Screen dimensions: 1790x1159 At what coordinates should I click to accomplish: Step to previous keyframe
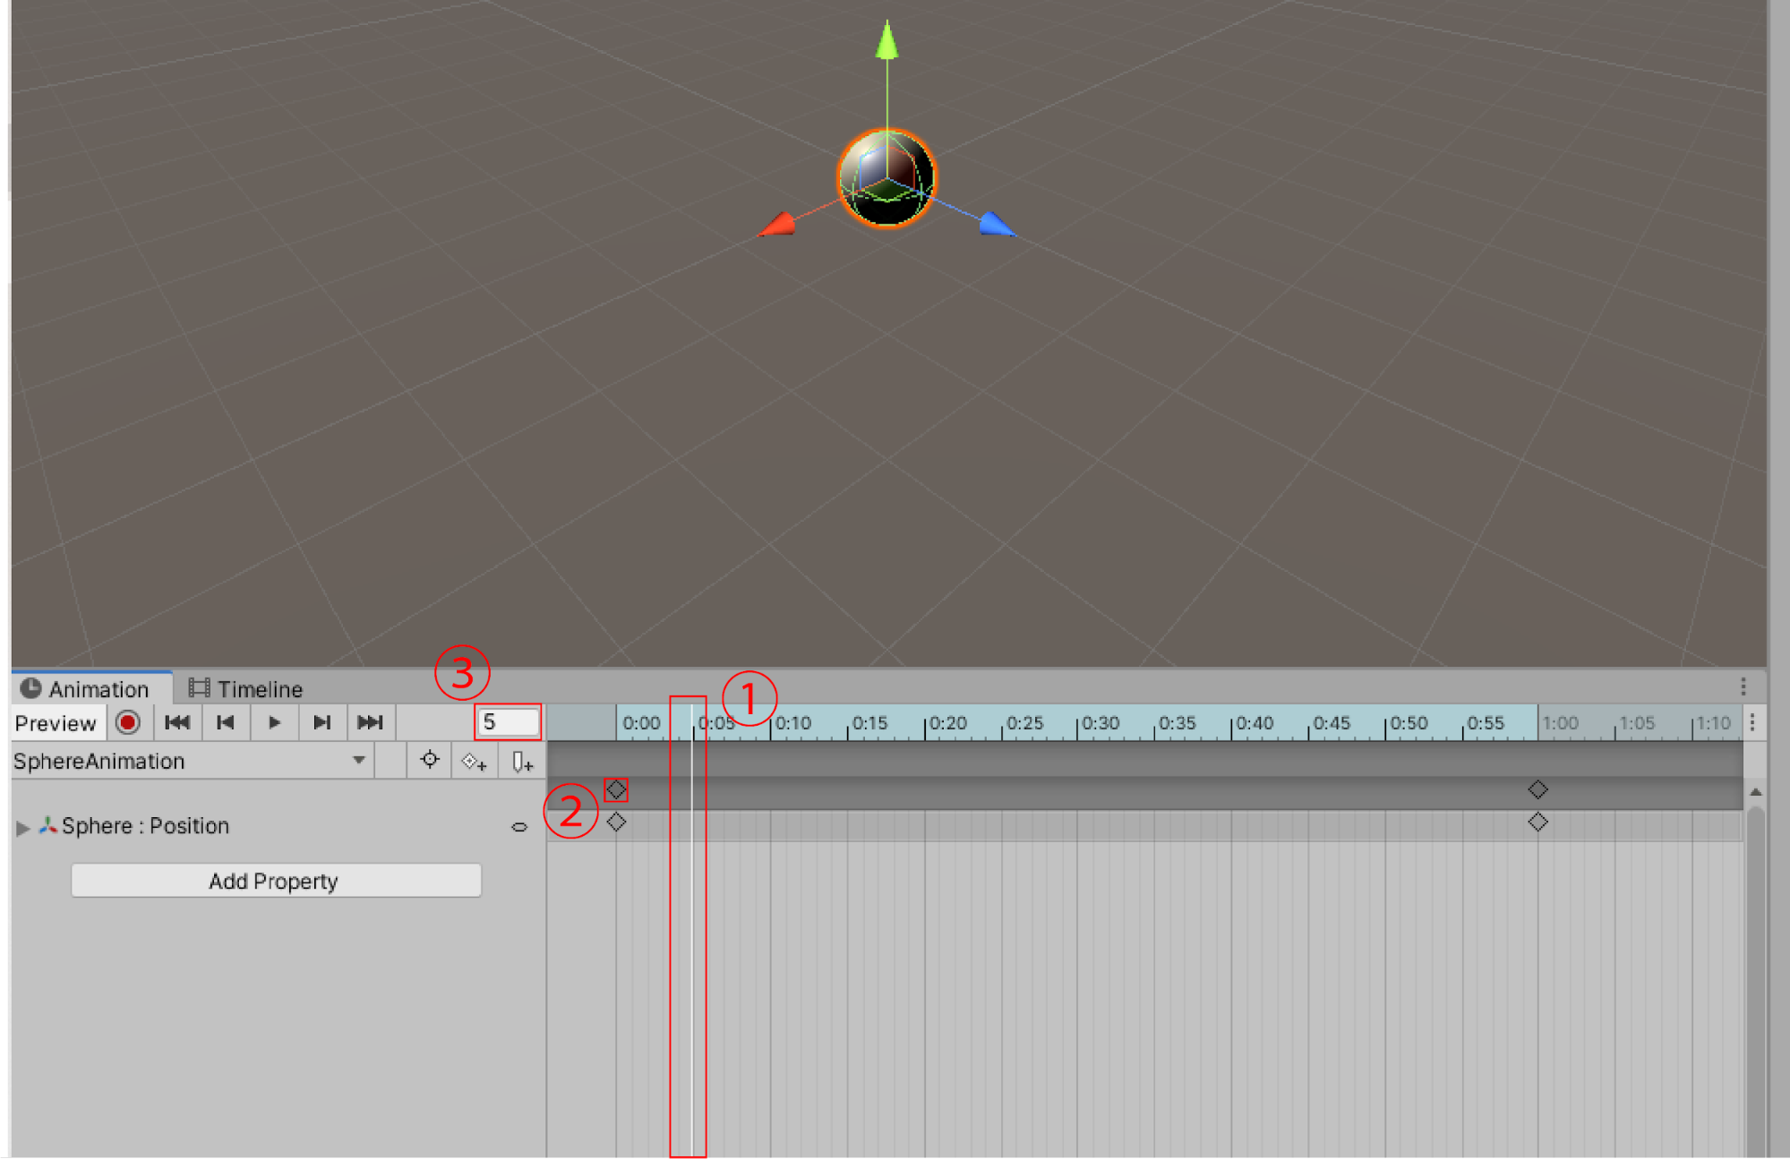tap(226, 722)
